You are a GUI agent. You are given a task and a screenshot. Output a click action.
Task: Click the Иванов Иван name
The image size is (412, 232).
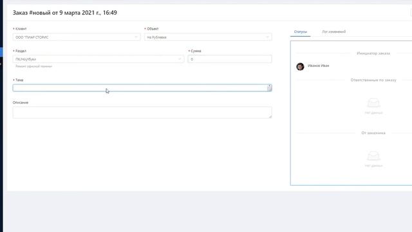pos(318,66)
